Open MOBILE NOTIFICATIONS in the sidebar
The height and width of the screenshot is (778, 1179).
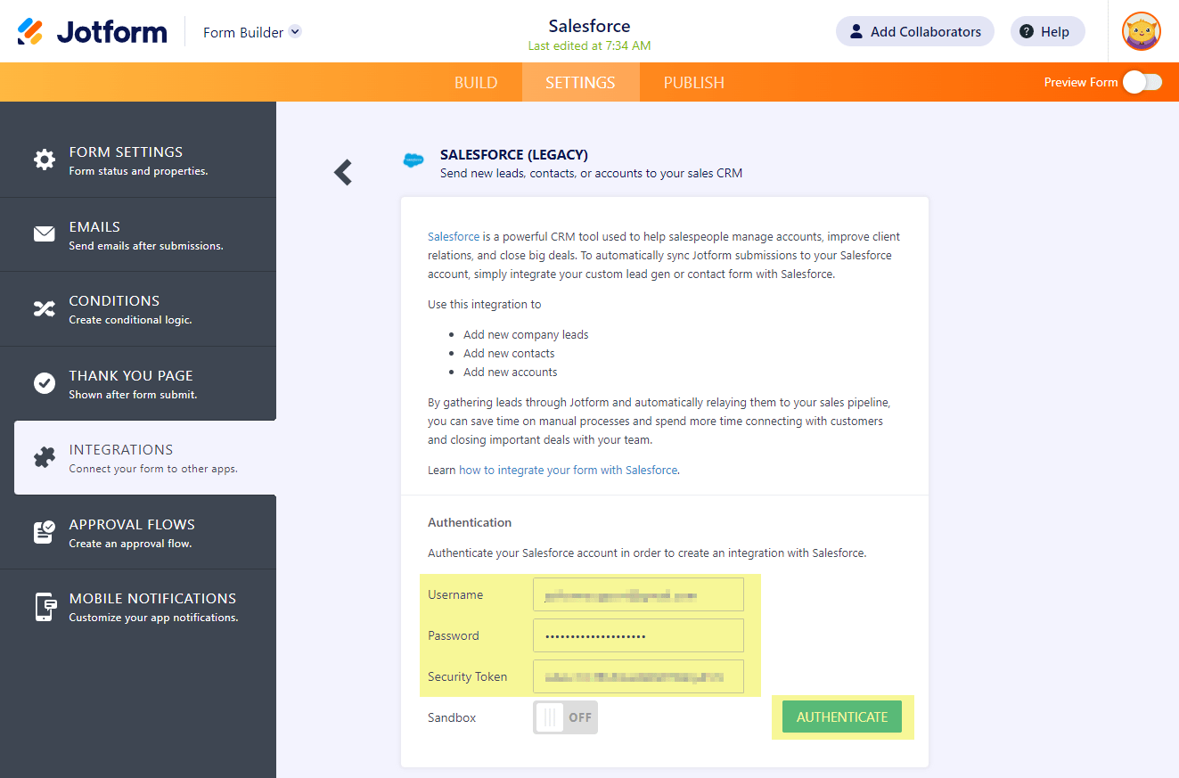pyautogui.click(x=138, y=607)
